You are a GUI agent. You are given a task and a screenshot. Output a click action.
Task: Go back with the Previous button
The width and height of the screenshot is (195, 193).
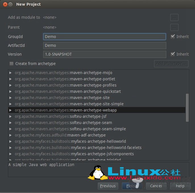click(108, 186)
